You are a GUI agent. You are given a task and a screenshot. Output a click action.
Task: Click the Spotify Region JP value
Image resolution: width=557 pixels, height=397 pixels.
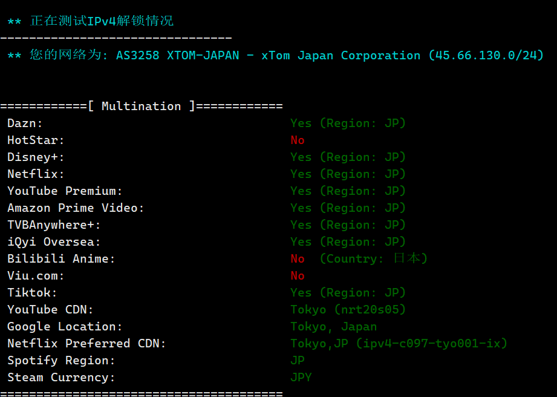[298, 361]
